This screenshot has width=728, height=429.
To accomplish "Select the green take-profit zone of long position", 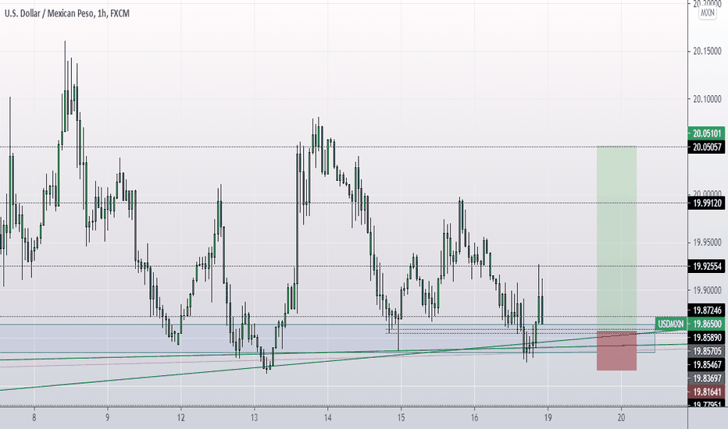I will coord(616,239).
